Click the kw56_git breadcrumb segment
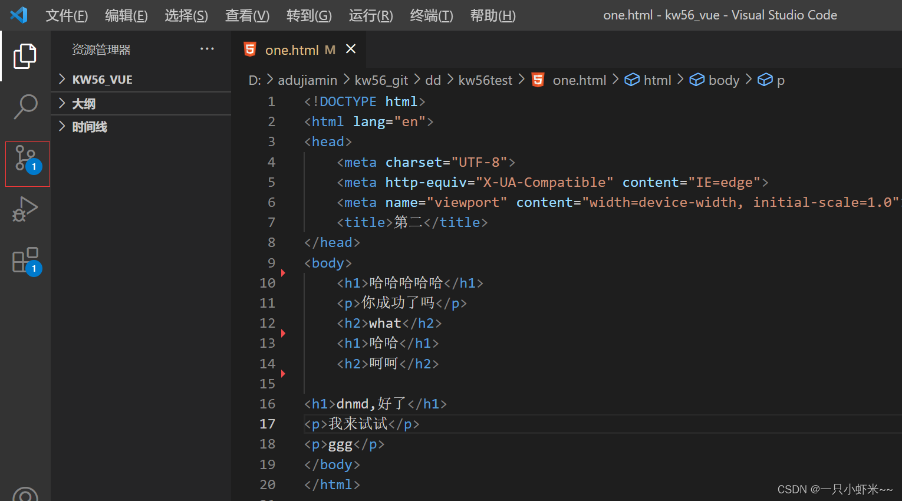Screen dimensions: 902x501 381,80
